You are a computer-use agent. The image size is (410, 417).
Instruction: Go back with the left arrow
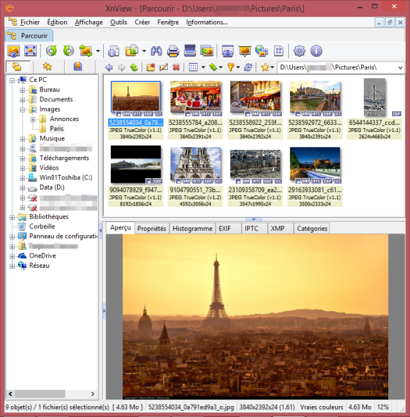(x=109, y=67)
